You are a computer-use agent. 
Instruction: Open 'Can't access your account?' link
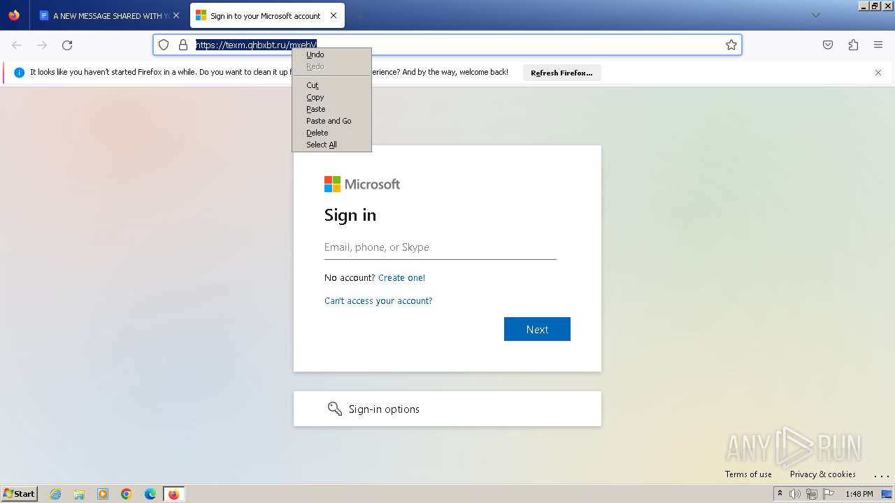pos(378,300)
